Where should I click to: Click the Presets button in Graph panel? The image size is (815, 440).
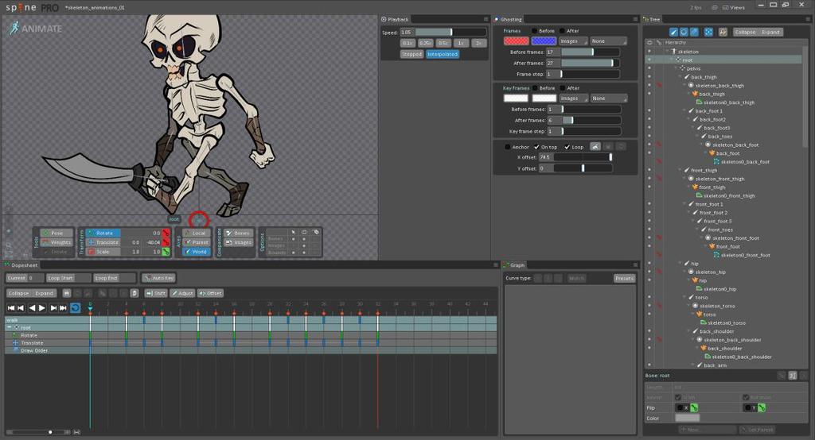coord(624,278)
